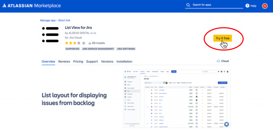Image resolution: width=273 pixels, height=129 pixels.
Task: Open the user profile avatar
Action: 265,6
